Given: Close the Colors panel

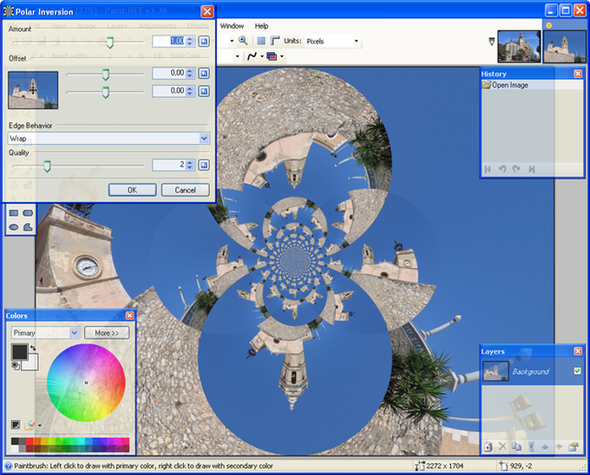Looking at the screenshot, I should tap(129, 316).
